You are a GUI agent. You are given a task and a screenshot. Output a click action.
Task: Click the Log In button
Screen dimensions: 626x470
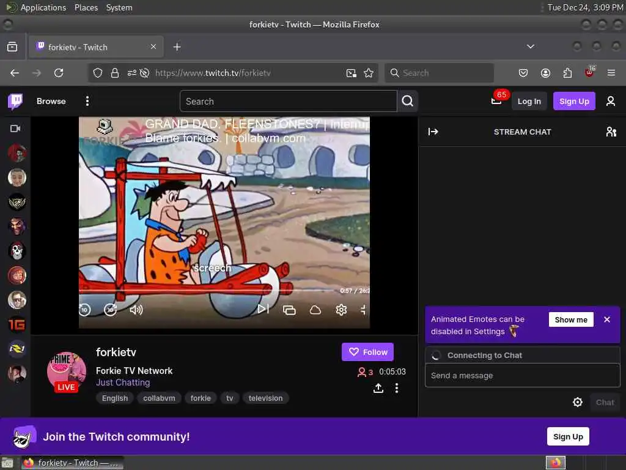(529, 101)
